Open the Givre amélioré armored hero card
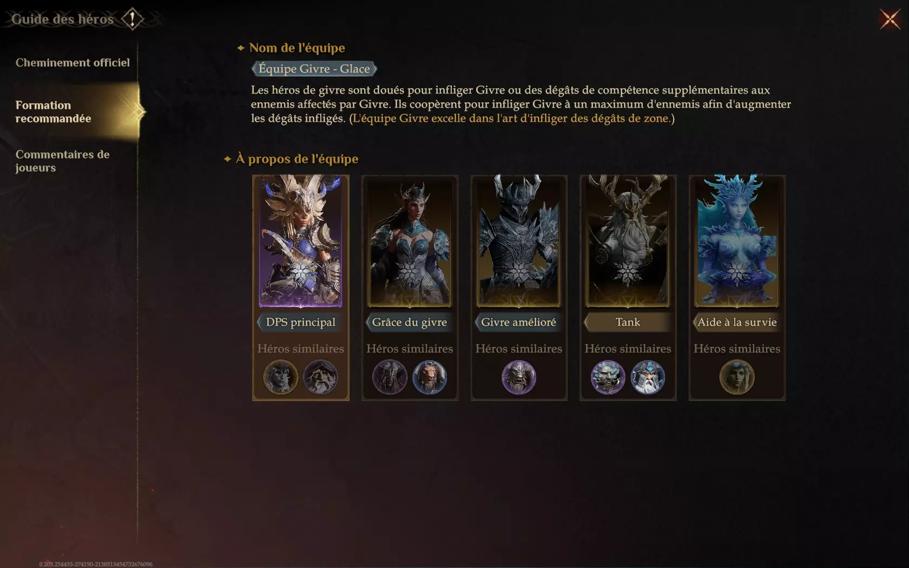The image size is (909, 568). 519,241
